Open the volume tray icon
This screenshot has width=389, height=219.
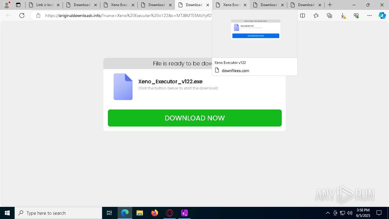coord(350,213)
